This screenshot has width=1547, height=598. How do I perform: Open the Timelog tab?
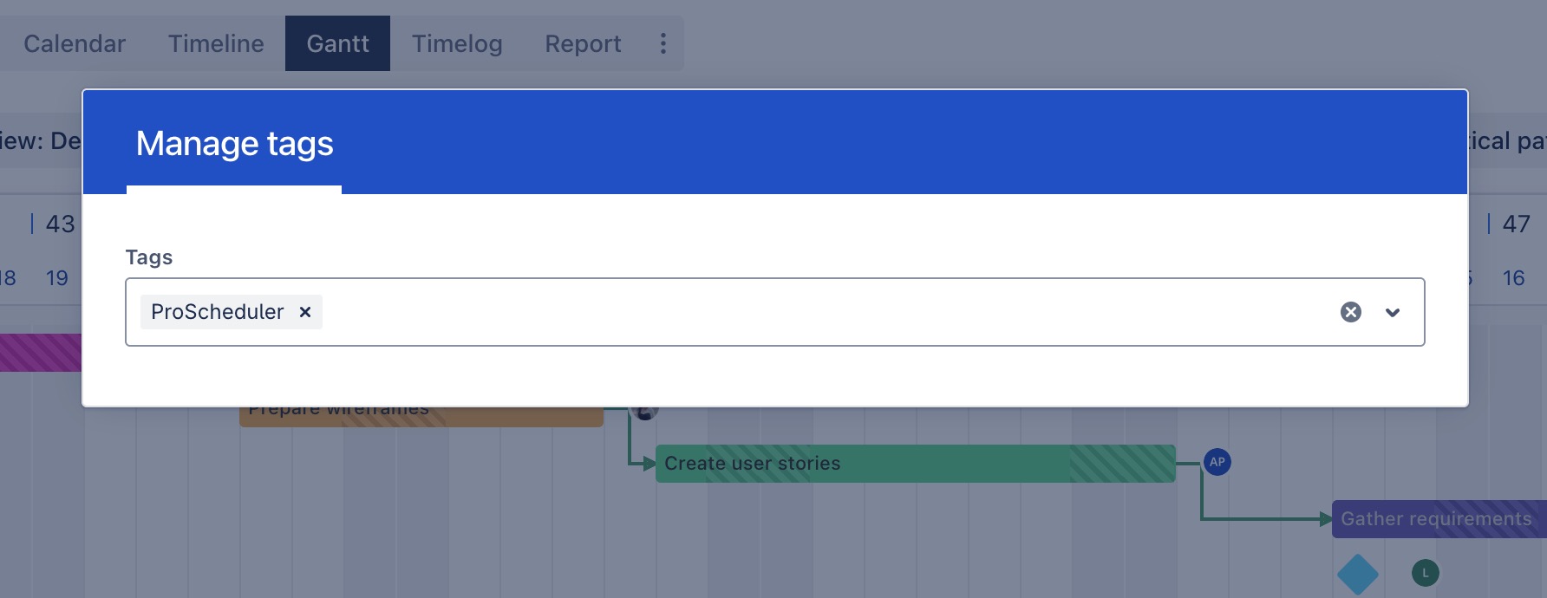tap(457, 43)
